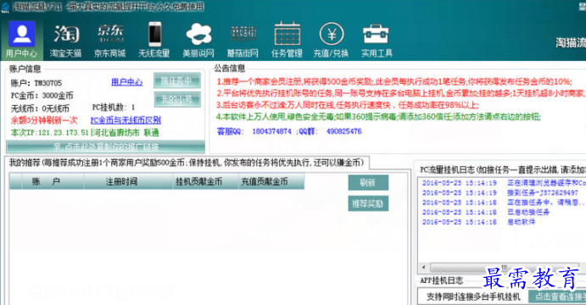Screen dimensions: 586x305
Task: Click announcement line 1 about 500金币奖励
Action: point(393,81)
